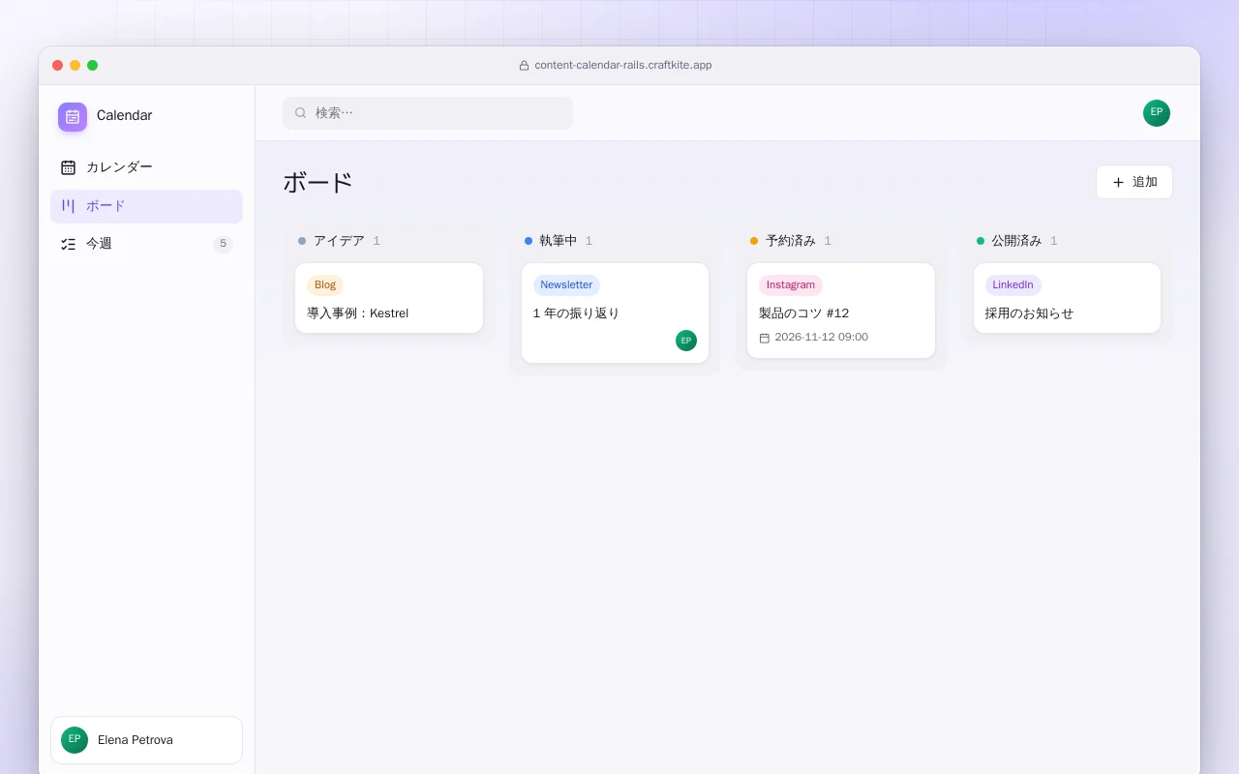Click the magnifier icon in search bar

coord(301,113)
